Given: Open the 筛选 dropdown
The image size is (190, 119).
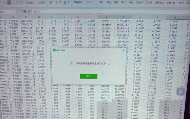Looking at the screenshot, I should [x=109, y=2].
